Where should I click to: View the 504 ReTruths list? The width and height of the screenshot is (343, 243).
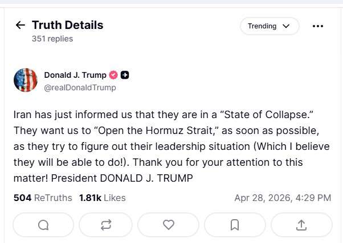[43, 198]
